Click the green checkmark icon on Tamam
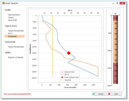 pyautogui.click(x=94, y=94)
